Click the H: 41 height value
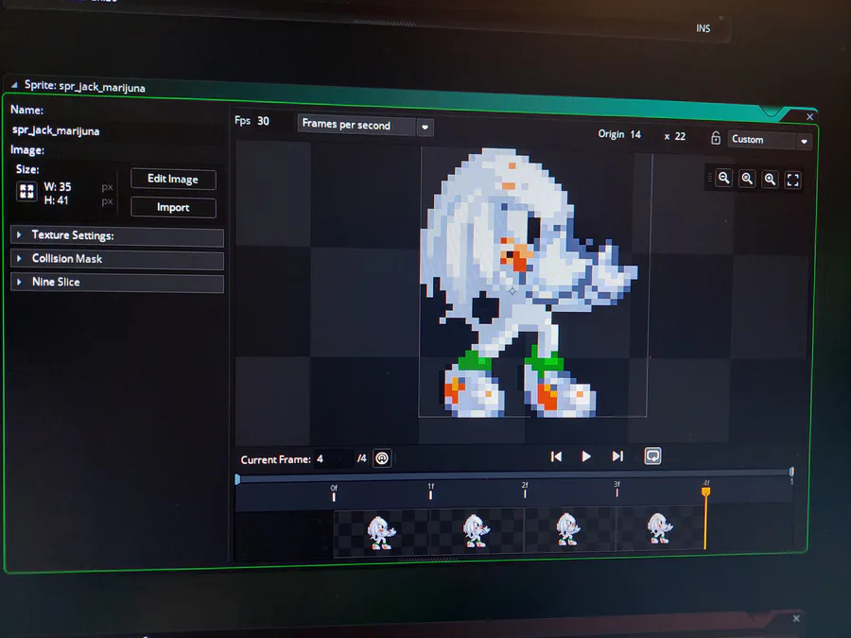The image size is (851, 638). (x=56, y=200)
